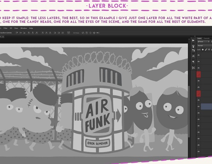Click the Auto-Align Layers icon
The width and height of the screenshot is (212, 164).
[x=69, y=33]
